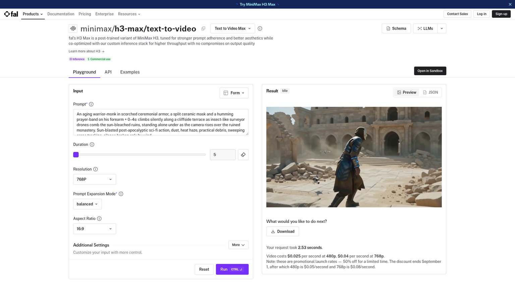
Task: Show the result Preview view
Action: (x=407, y=93)
